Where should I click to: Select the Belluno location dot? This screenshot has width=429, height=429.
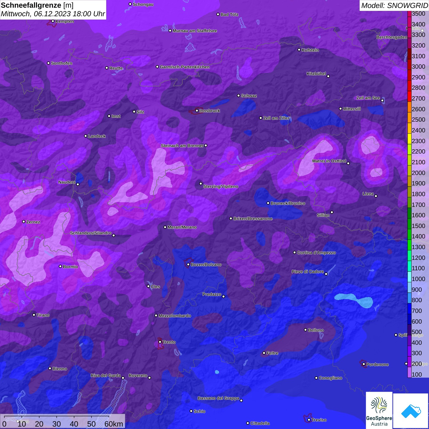(306, 330)
